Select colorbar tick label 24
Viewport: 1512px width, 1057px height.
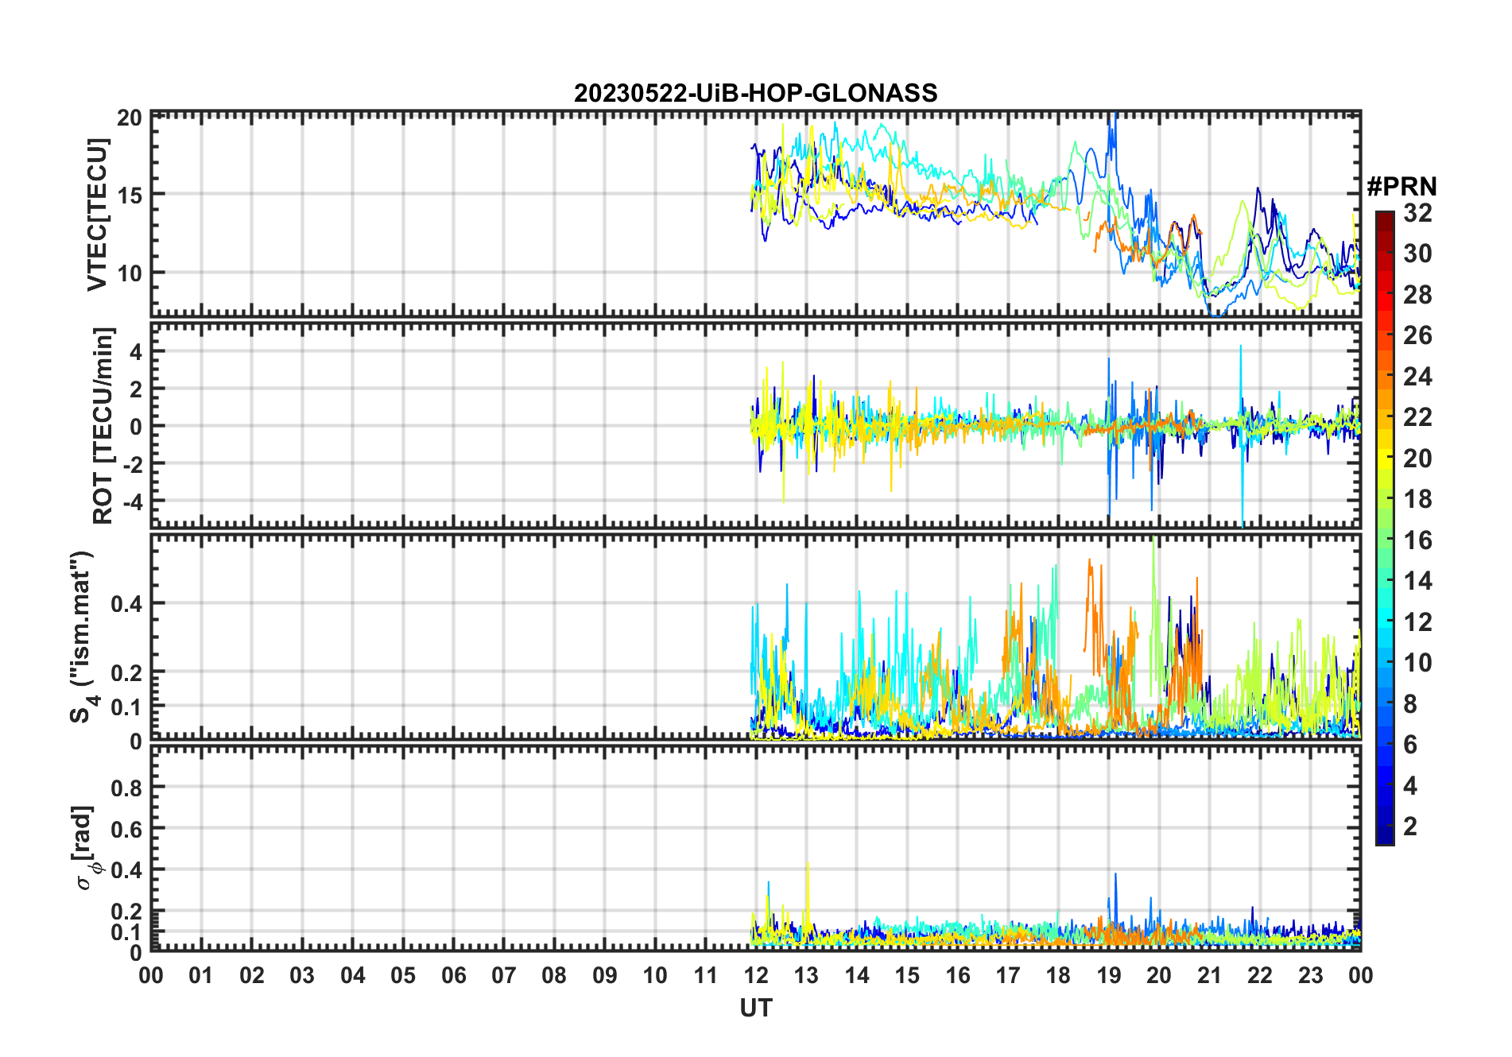click(1417, 376)
